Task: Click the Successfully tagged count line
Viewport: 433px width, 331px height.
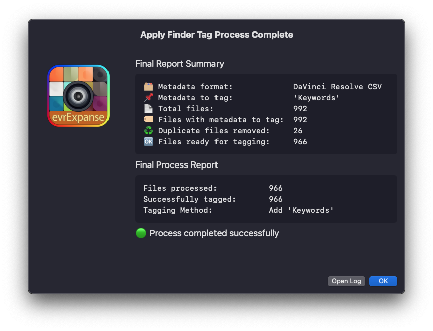Action: 213,199
